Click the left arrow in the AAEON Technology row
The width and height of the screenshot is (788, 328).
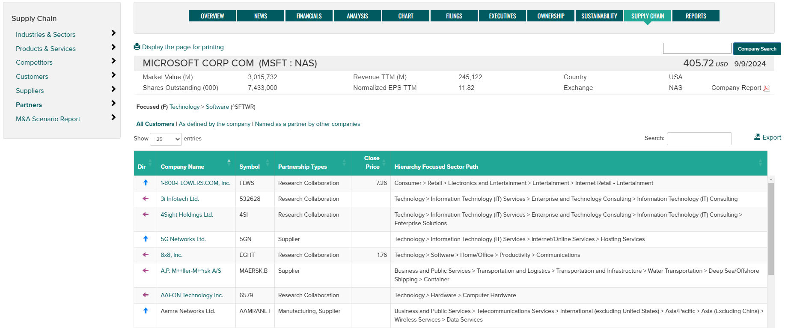146,295
